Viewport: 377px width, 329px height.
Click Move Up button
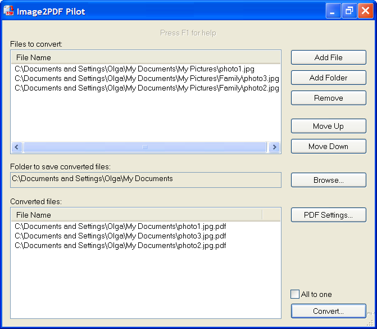[329, 126]
